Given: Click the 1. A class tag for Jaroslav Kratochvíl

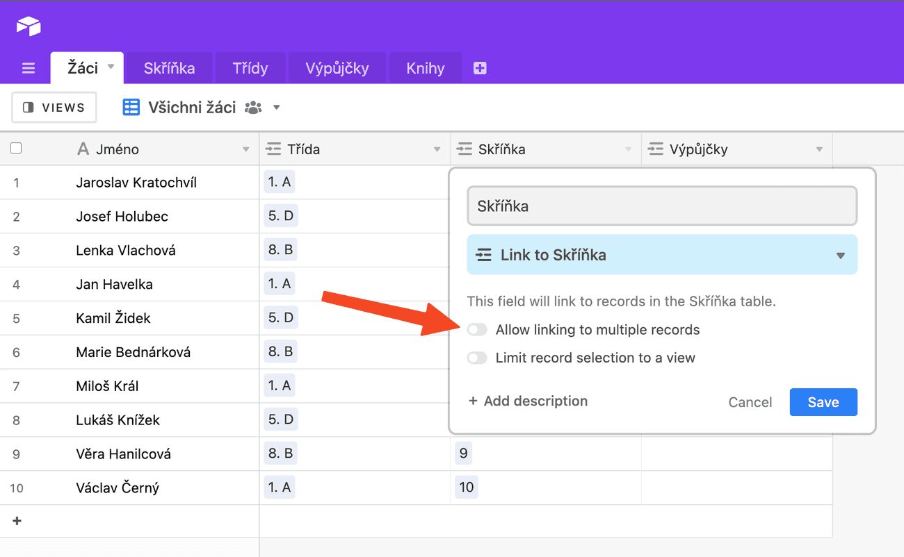Looking at the screenshot, I should (x=280, y=182).
